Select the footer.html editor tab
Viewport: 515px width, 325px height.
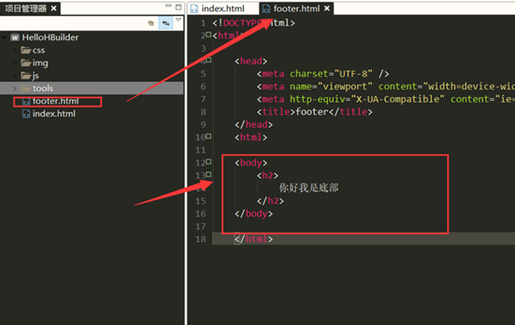296,9
